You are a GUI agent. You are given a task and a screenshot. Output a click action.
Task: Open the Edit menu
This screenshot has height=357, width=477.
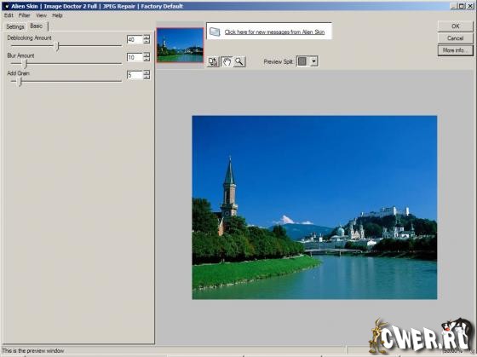9,15
